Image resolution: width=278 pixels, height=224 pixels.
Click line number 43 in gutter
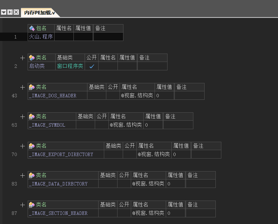(14, 96)
